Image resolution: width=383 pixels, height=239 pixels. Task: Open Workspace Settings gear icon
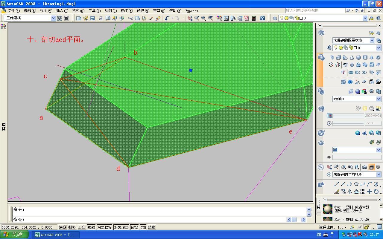pyautogui.click(x=60, y=18)
